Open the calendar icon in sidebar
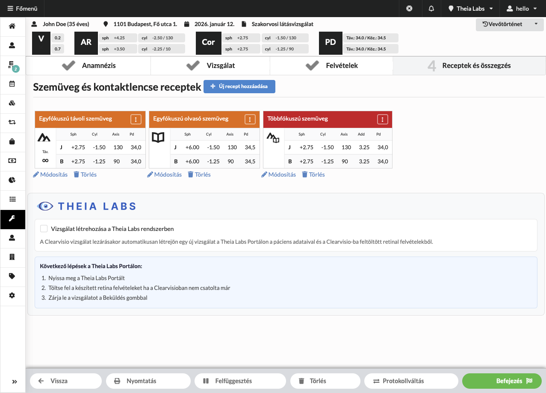 [12, 84]
